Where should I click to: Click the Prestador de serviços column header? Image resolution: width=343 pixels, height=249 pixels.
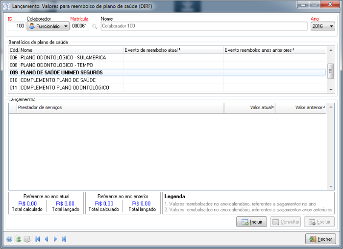pyautogui.click(x=120, y=108)
